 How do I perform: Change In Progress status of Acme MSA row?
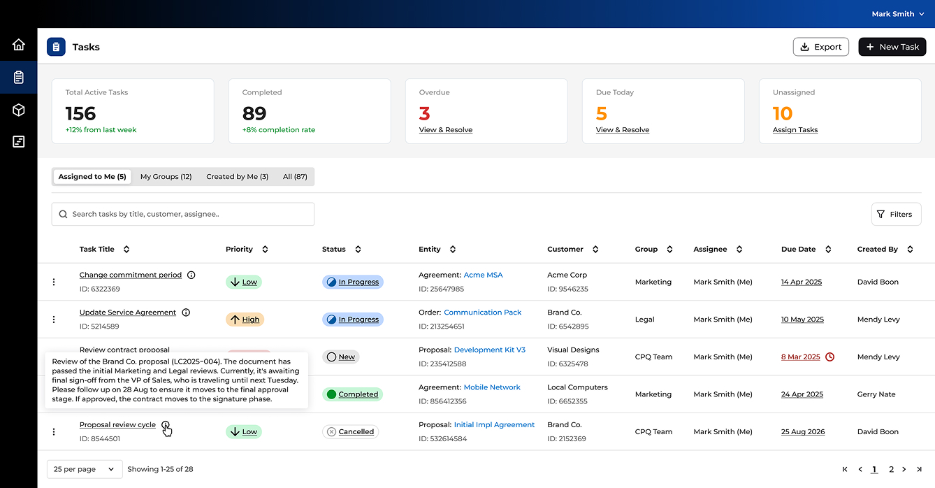[353, 282]
